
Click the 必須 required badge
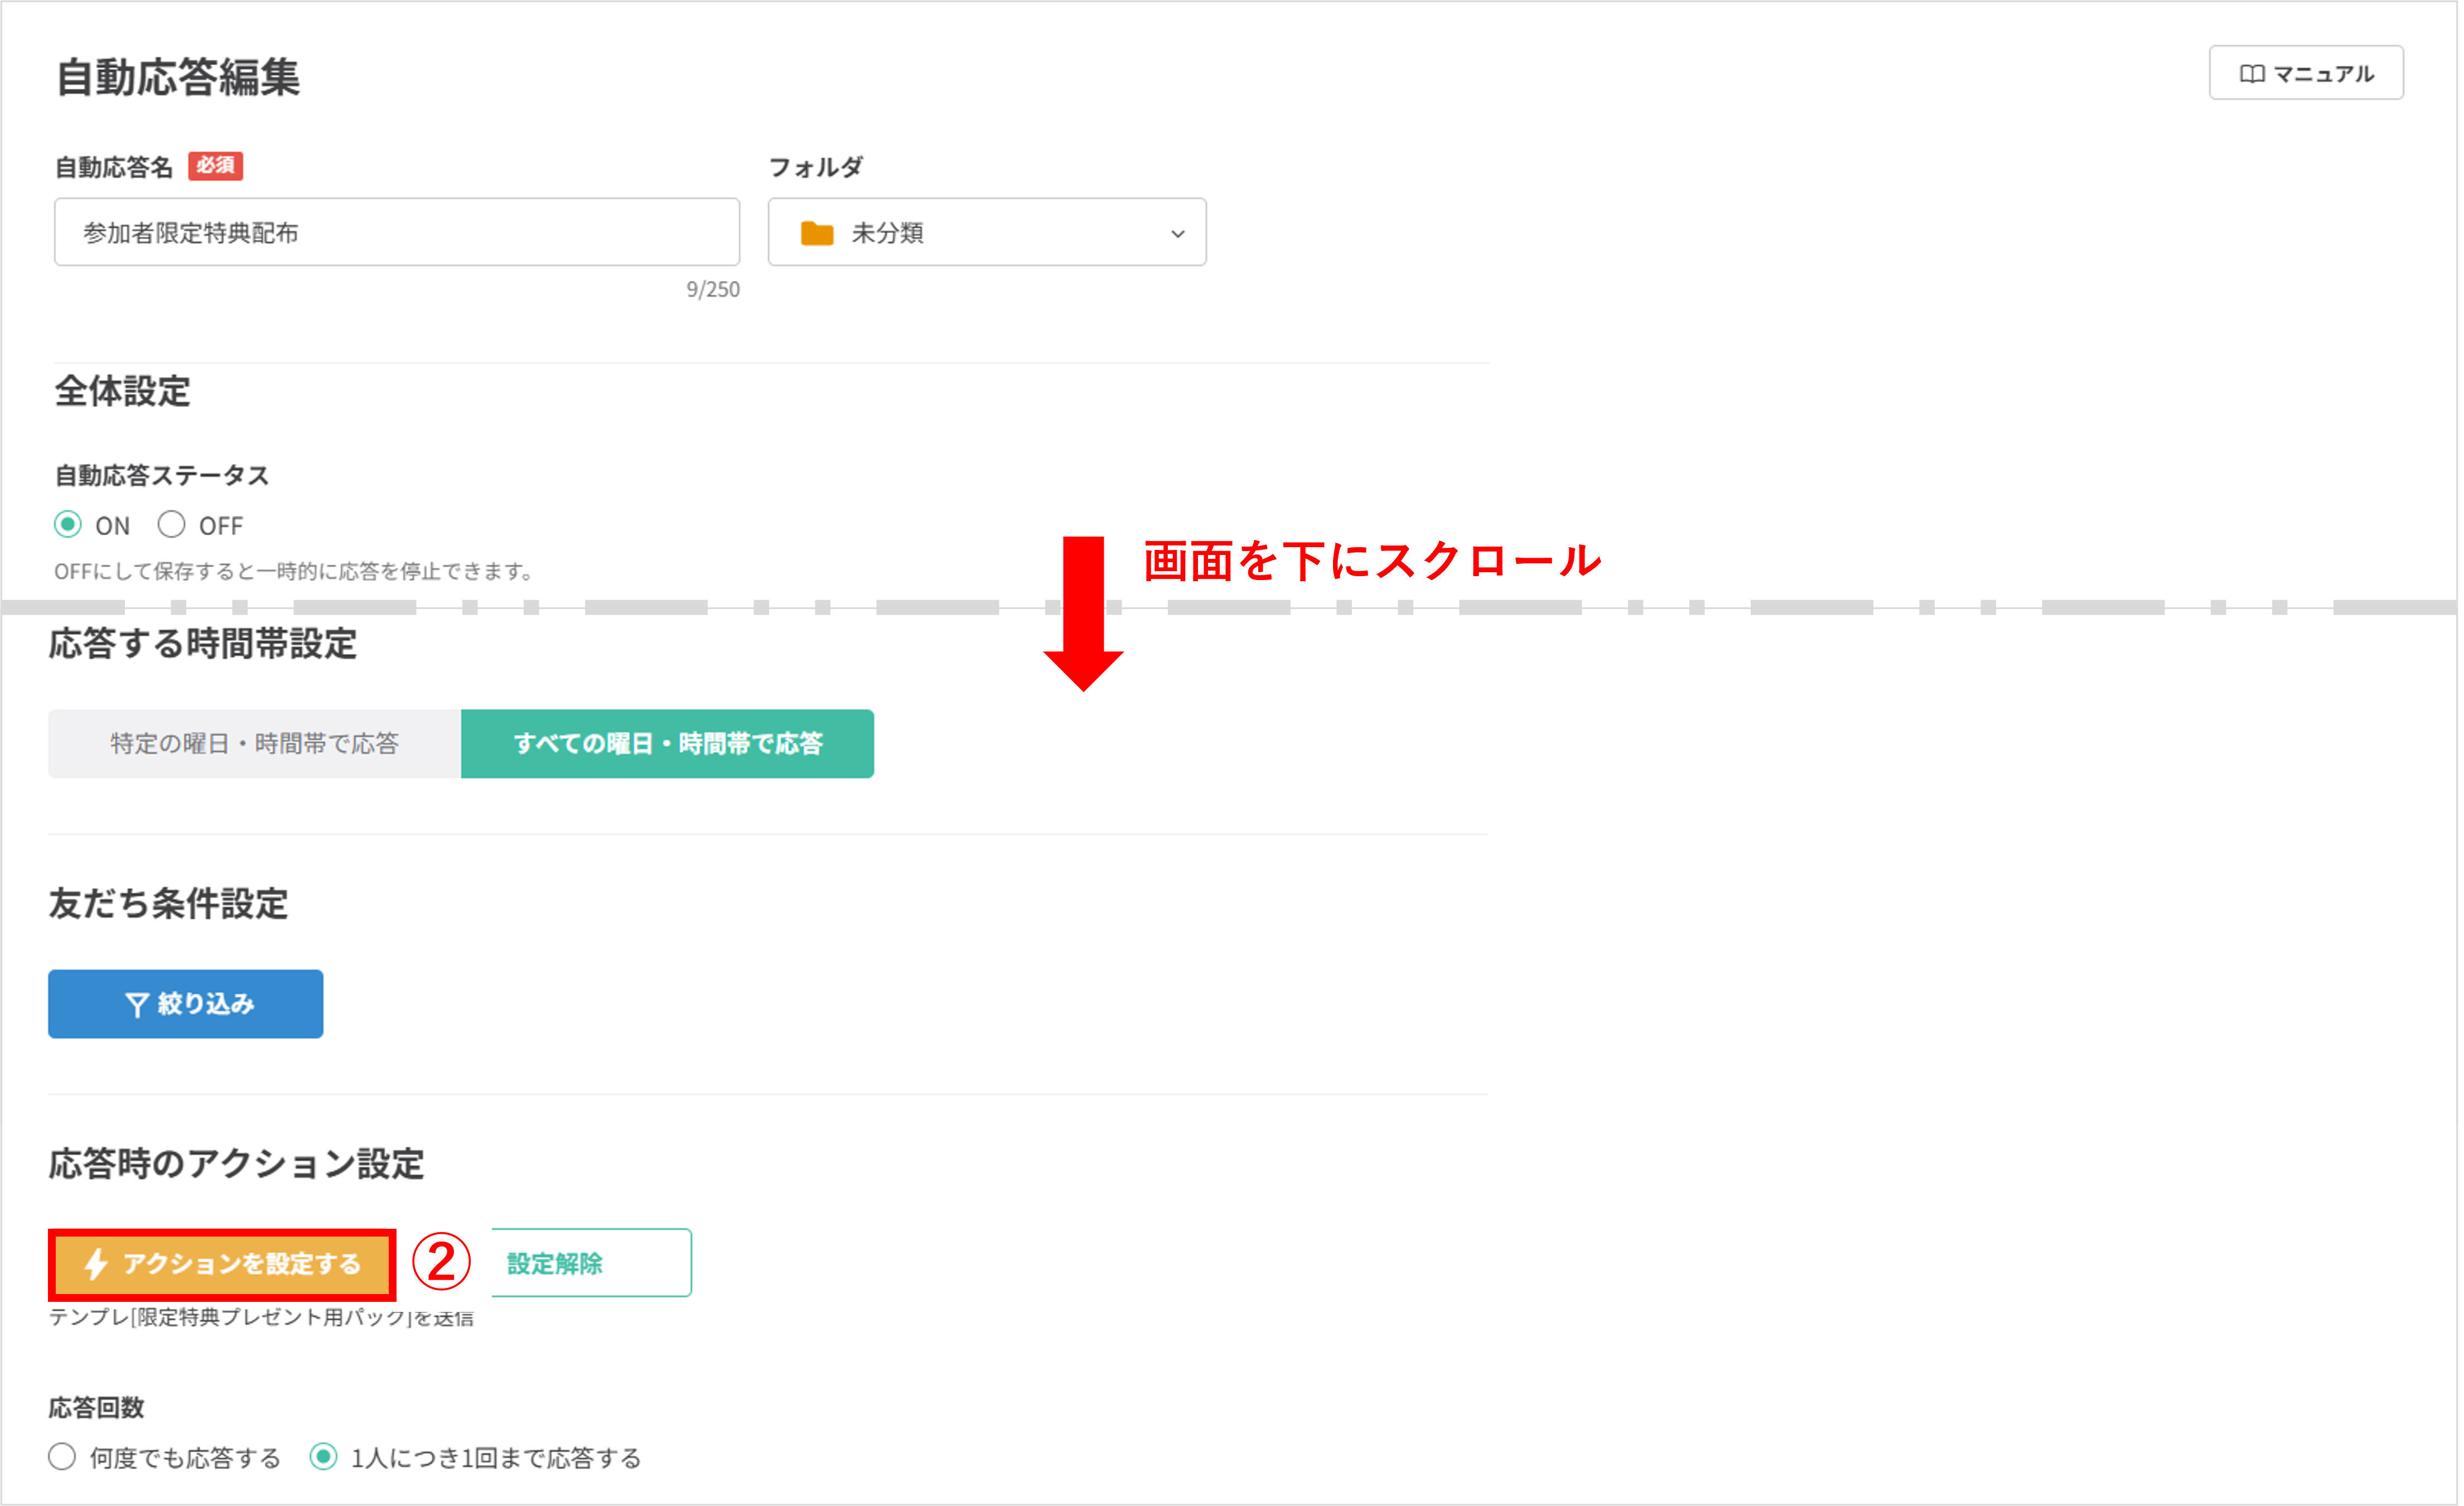217,167
